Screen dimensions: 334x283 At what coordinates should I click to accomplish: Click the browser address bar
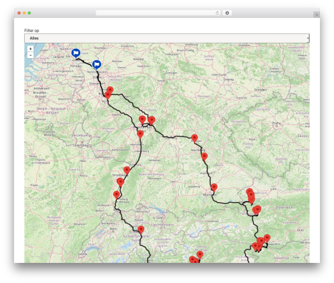[158, 13]
